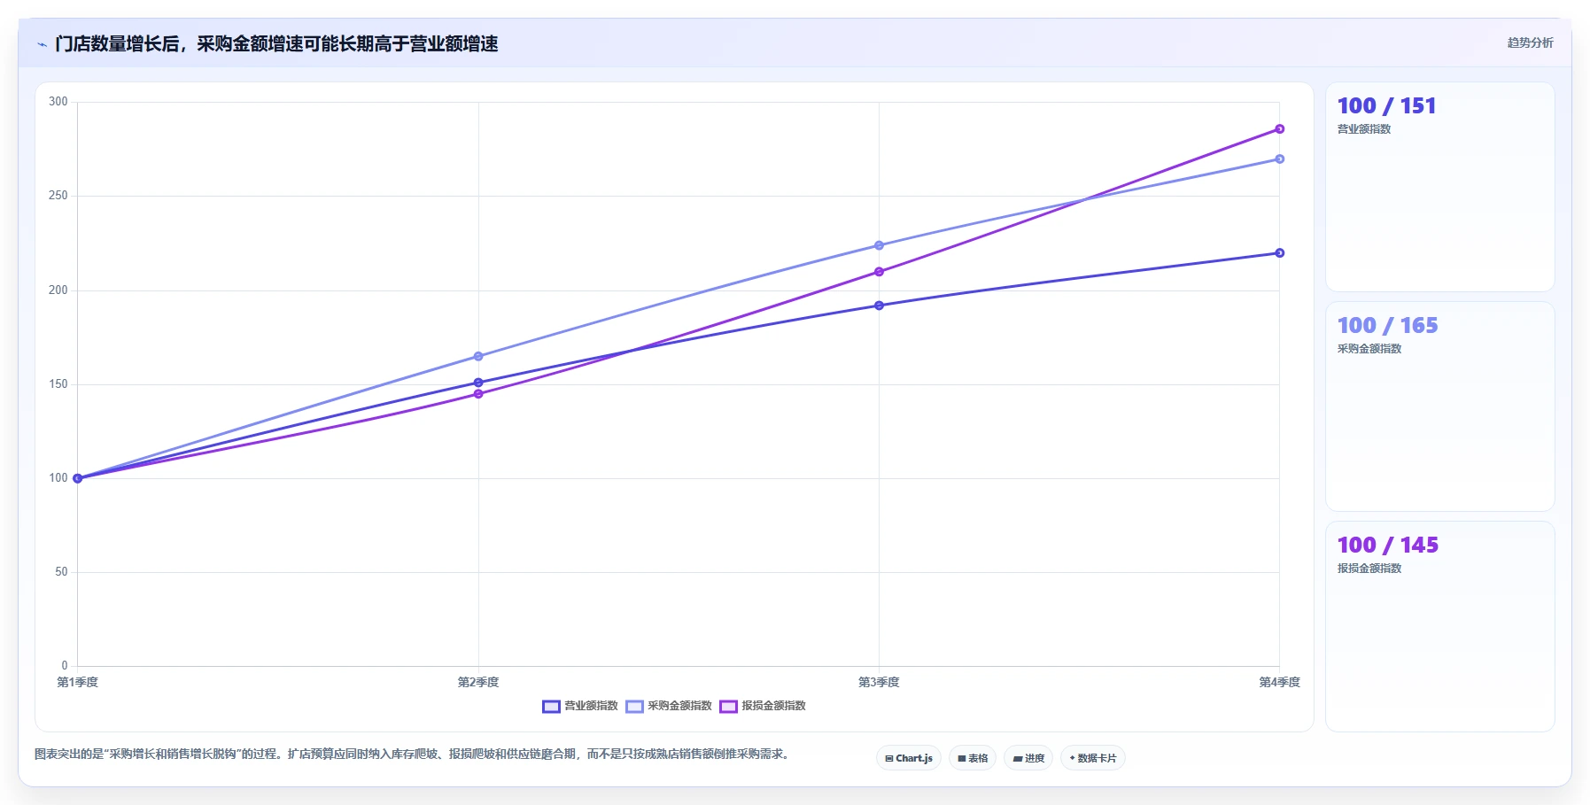Click the 采购金额指数 legend label

679,706
